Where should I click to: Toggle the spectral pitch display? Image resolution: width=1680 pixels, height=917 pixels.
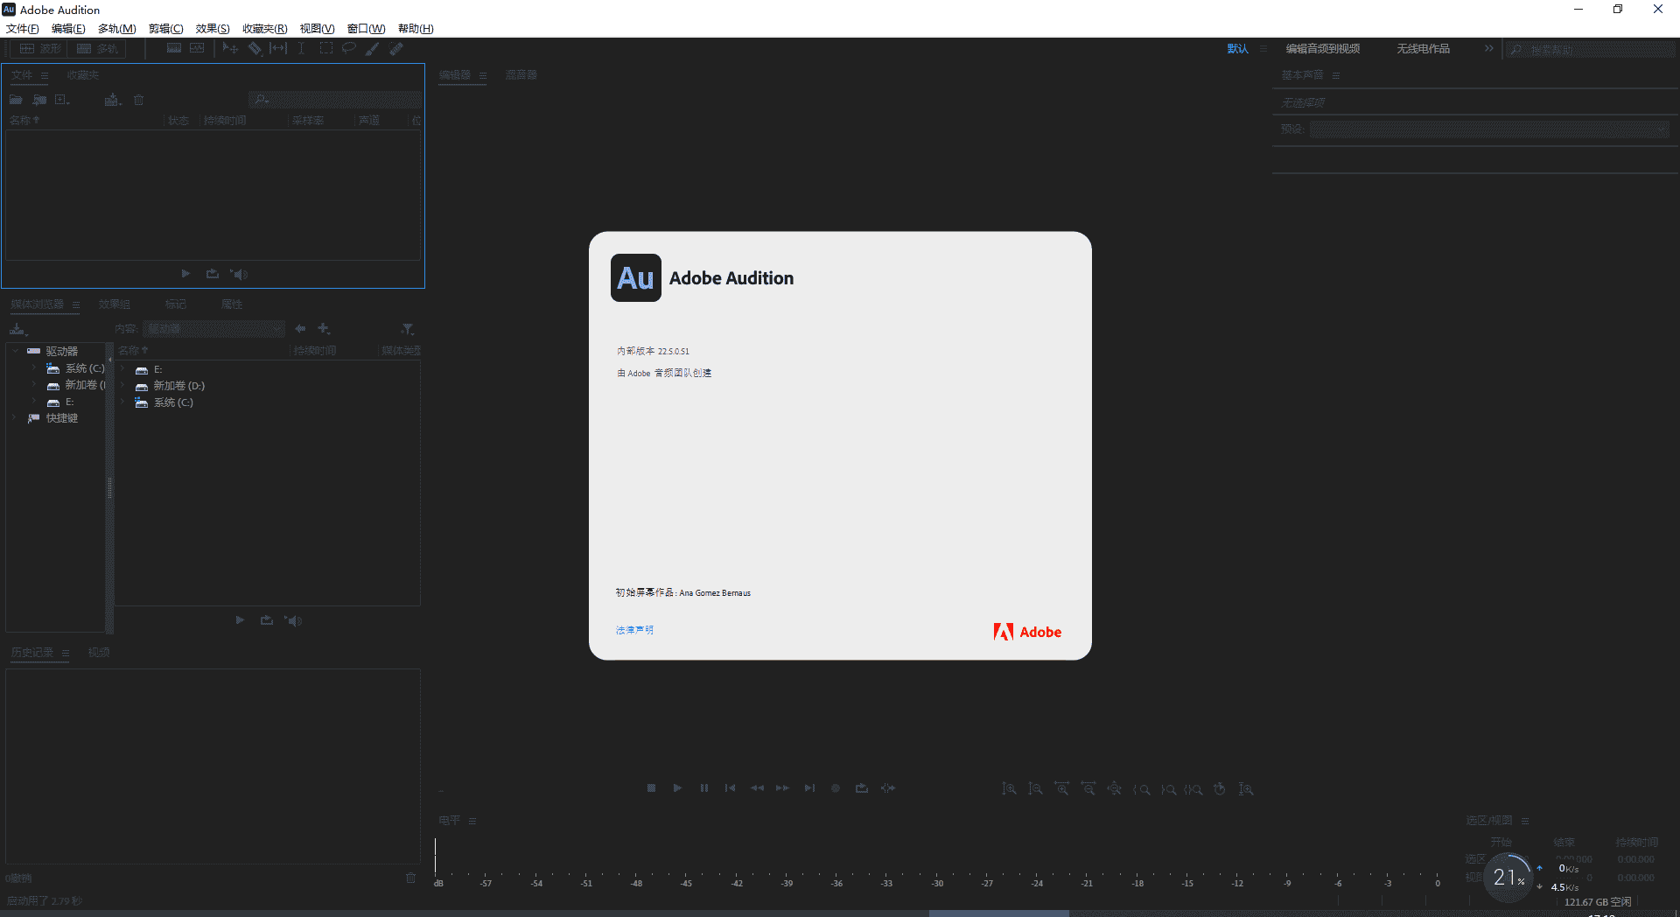tap(197, 49)
